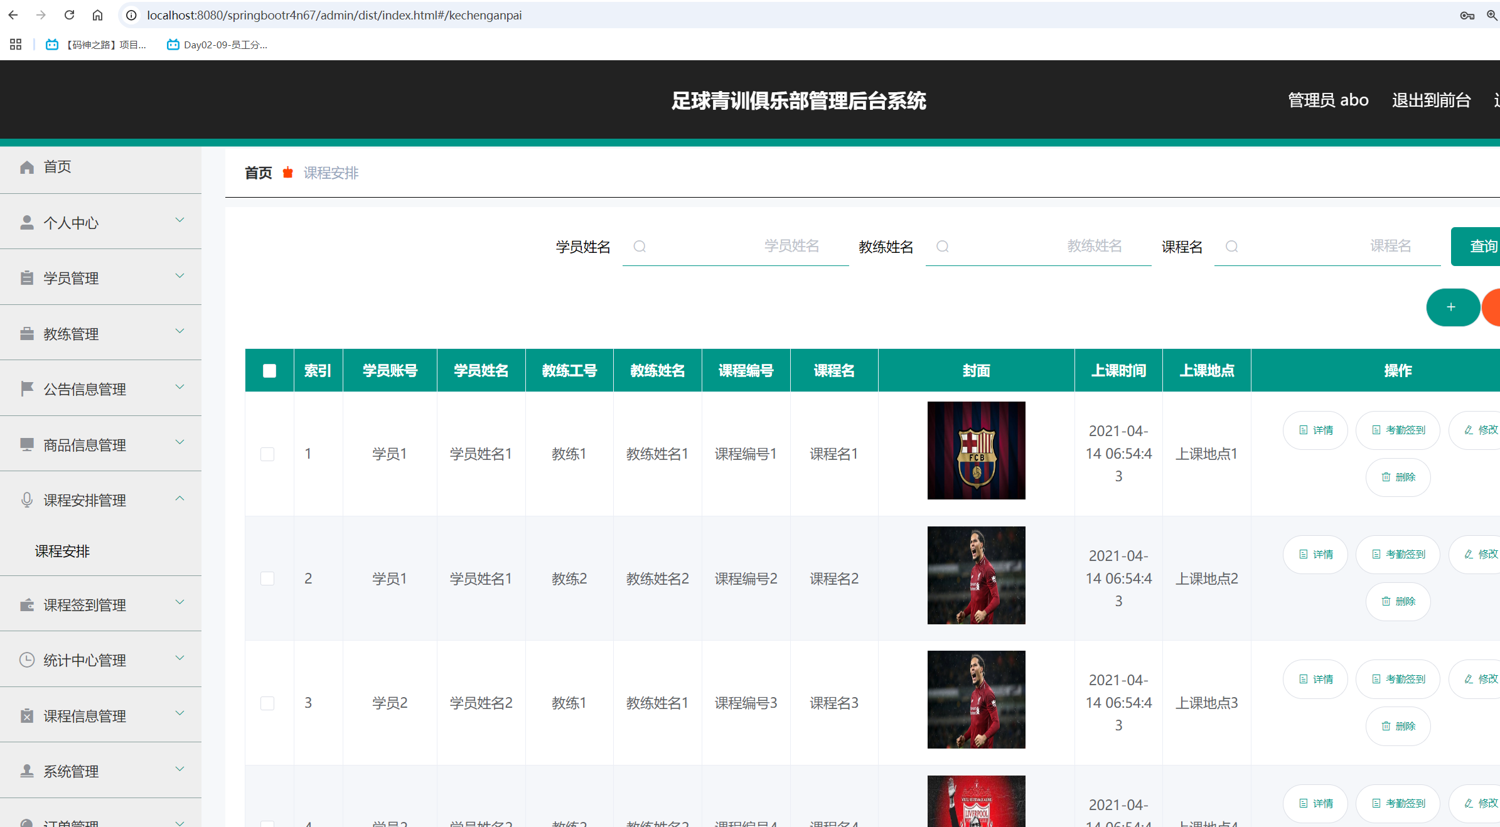
Task: Open the 课程安排 submenu item
Action: coord(62,551)
